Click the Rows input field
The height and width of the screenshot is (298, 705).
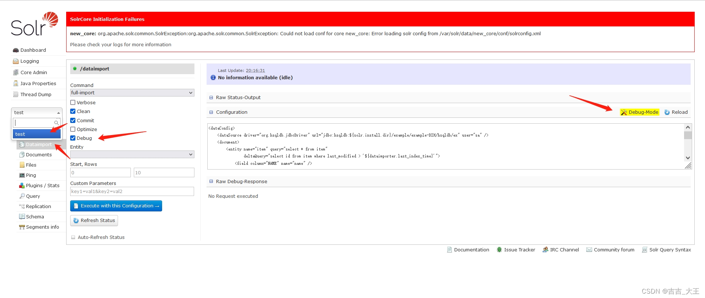click(x=164, y=172)
